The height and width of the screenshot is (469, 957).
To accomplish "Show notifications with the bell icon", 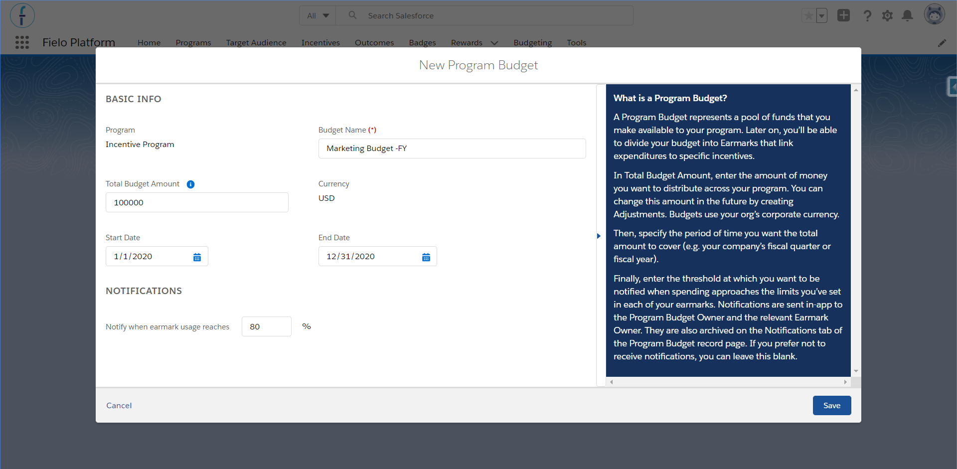I will (908, 15).
